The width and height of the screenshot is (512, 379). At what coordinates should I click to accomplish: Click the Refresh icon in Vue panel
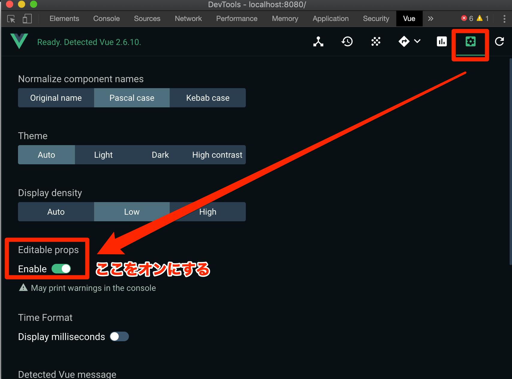coord(499,41)
